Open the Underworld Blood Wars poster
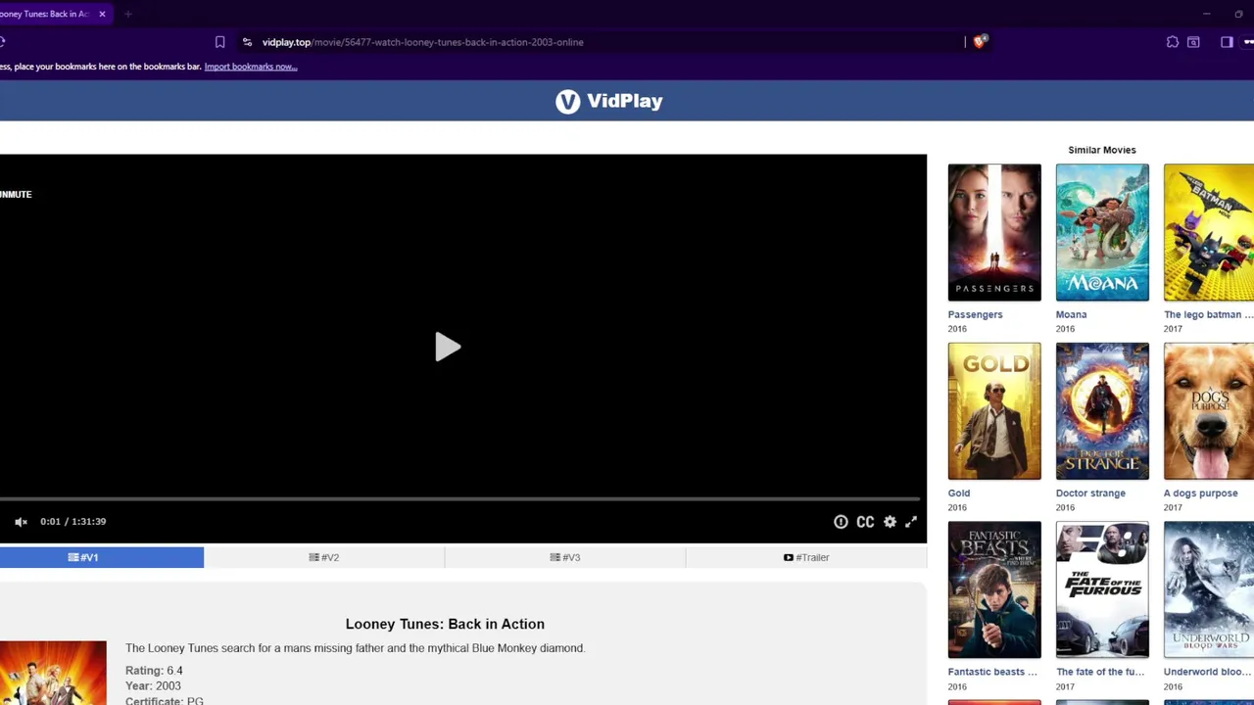The width and height of the screenshot is (1254, 705). 1209,589
